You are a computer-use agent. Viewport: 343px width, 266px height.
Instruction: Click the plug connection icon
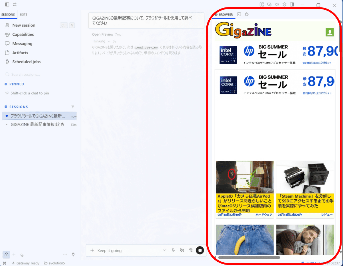(73, 255)
